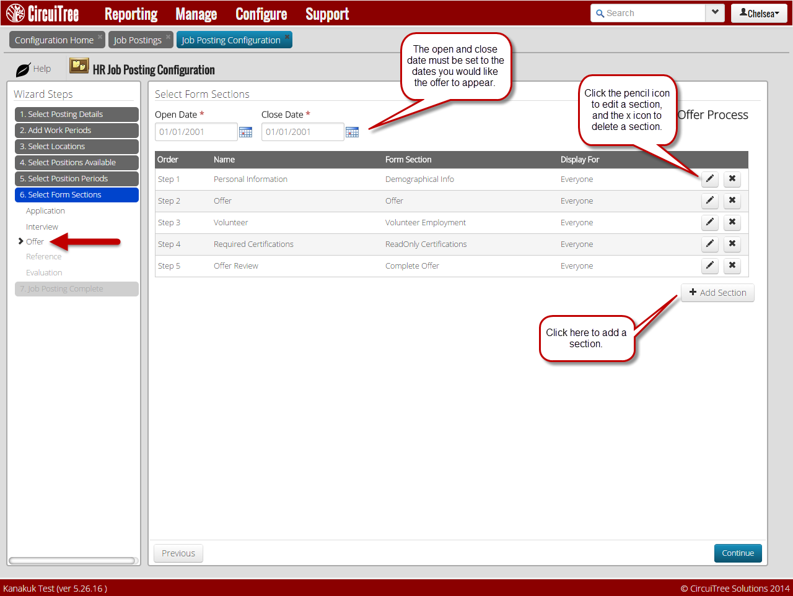This screenshot has height=596, width=793.
Task: Go to step 3 Select Locations
Action: [76, 147]
